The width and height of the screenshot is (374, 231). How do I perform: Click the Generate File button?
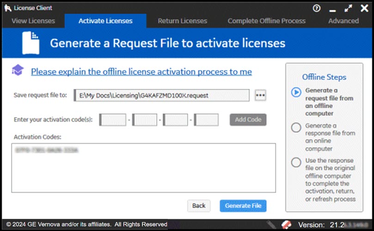point(243,206)
